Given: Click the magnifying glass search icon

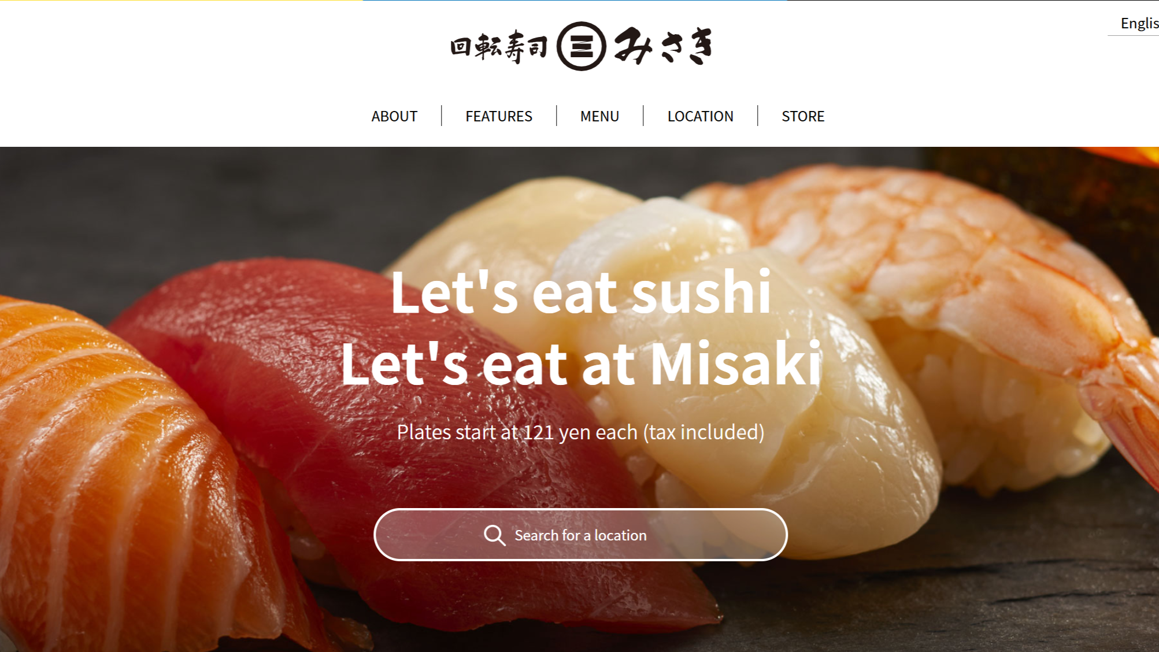Looking at the screenshot, I should tap(494, 535).
